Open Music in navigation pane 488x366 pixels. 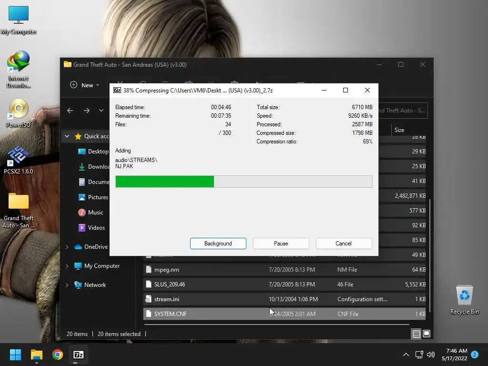click(x=91, y=212)
